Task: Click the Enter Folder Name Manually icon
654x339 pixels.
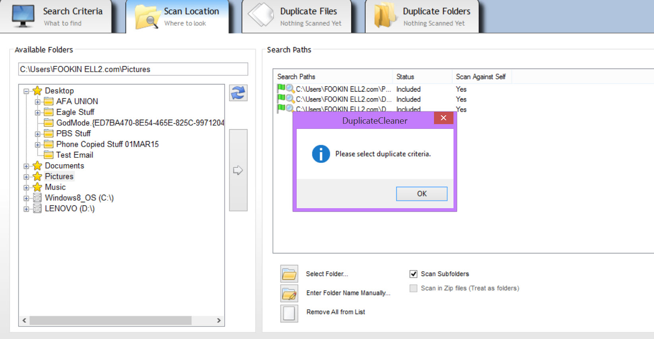Action: (289, 293)
